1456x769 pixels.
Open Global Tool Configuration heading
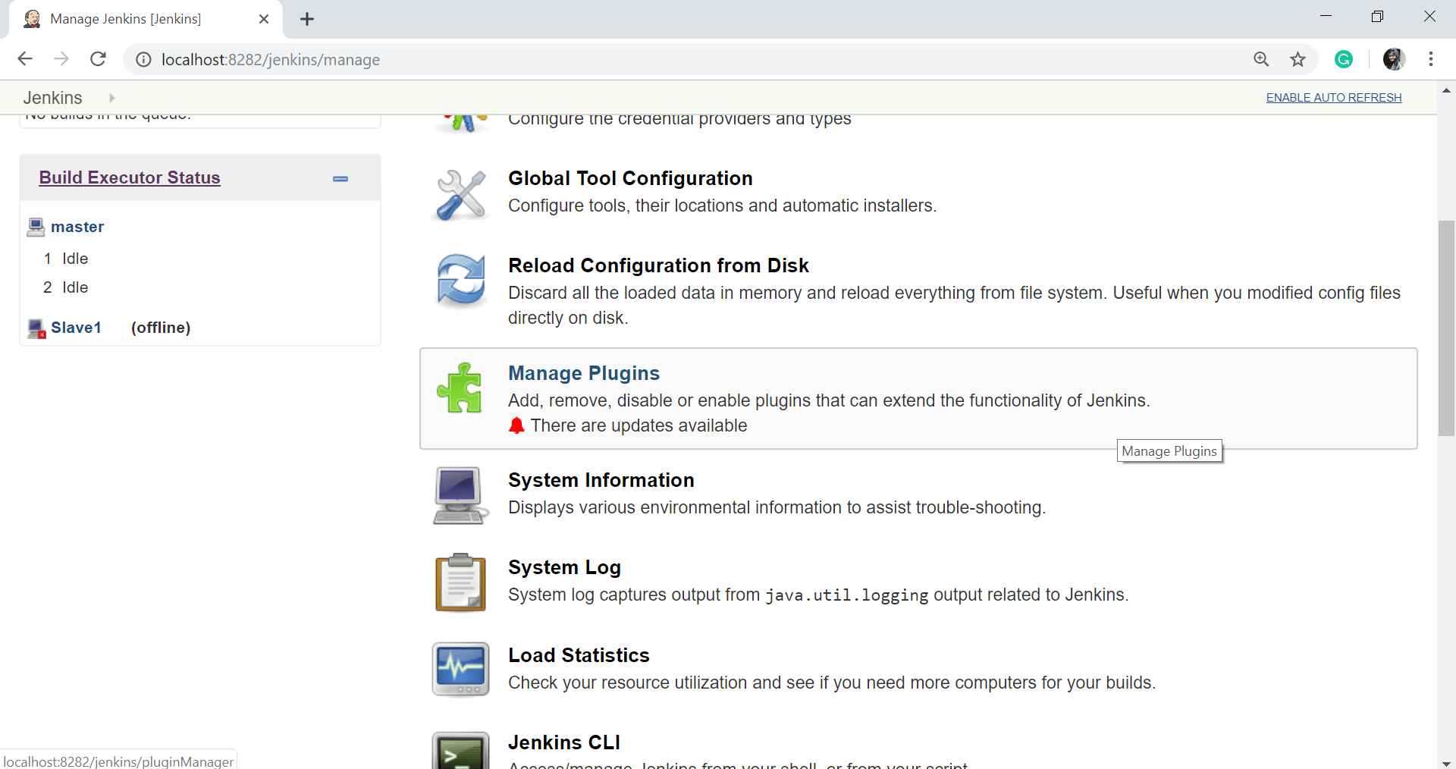[630, 178]
